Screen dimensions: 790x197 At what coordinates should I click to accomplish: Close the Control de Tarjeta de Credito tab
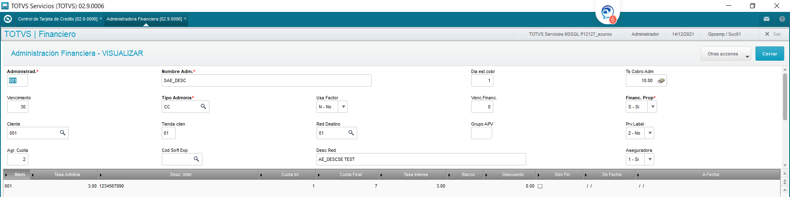click(101, 18)
